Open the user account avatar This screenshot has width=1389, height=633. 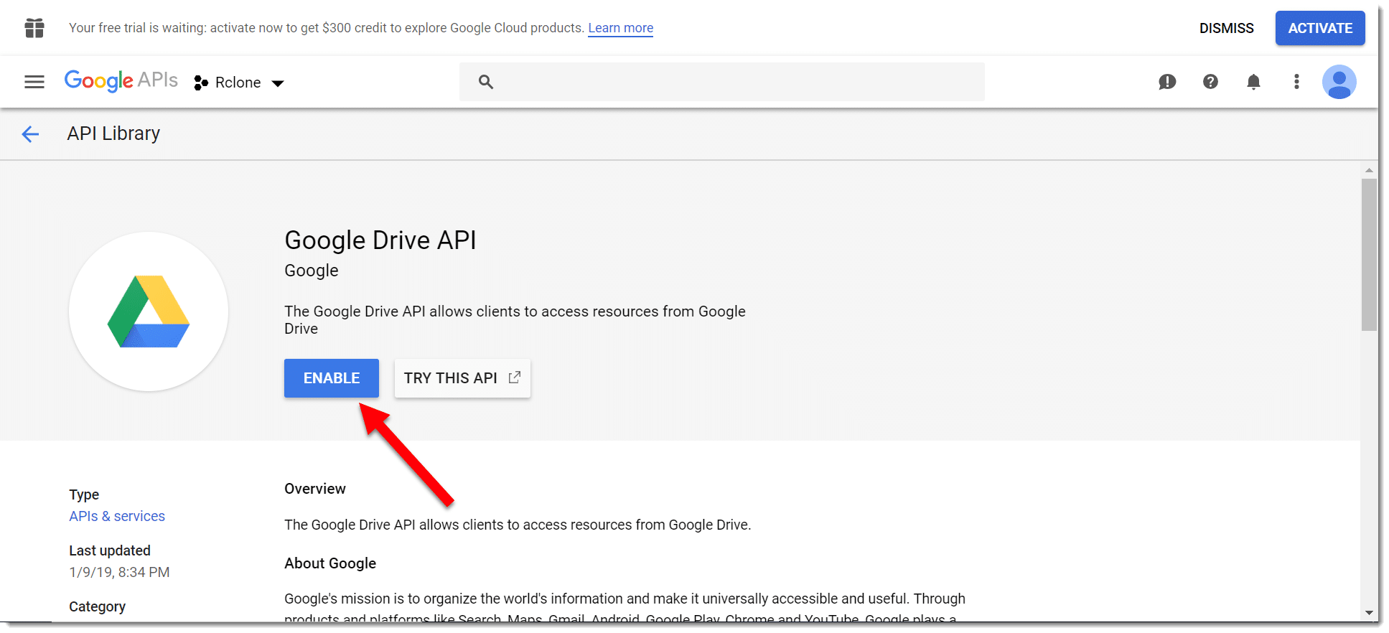click(1339, 82)
